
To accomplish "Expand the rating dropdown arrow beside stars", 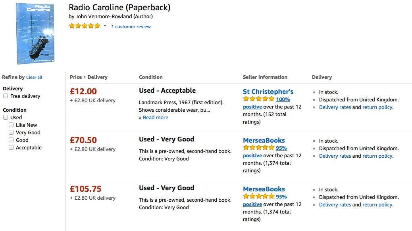I will (105, 26).
